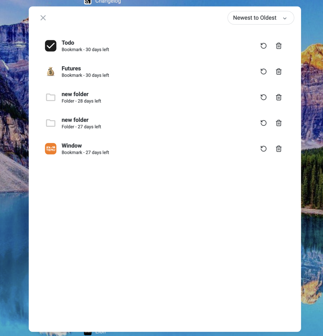The image size is (323, 336).
Task: Restore the Futures bookmark
Action: click(x=263, y=71)
